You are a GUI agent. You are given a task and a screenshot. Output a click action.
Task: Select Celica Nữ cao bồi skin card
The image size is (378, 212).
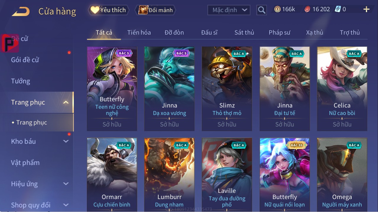click(x=342, y=89)
